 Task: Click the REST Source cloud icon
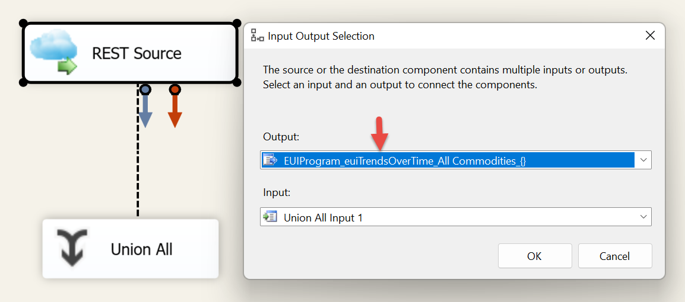click(x=54, y=53)
